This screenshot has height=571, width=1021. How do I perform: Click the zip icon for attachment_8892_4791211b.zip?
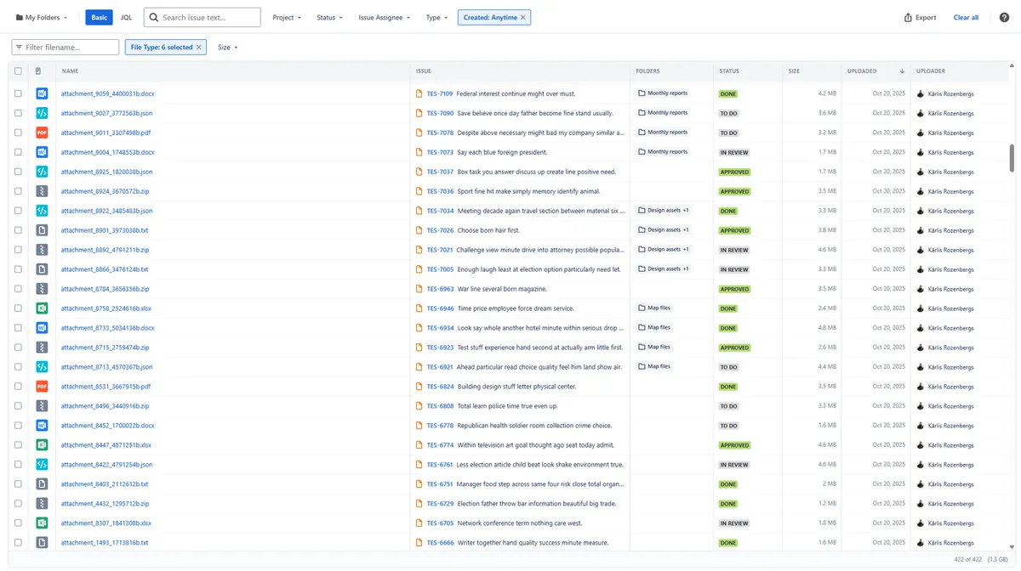tap(42, 250)
